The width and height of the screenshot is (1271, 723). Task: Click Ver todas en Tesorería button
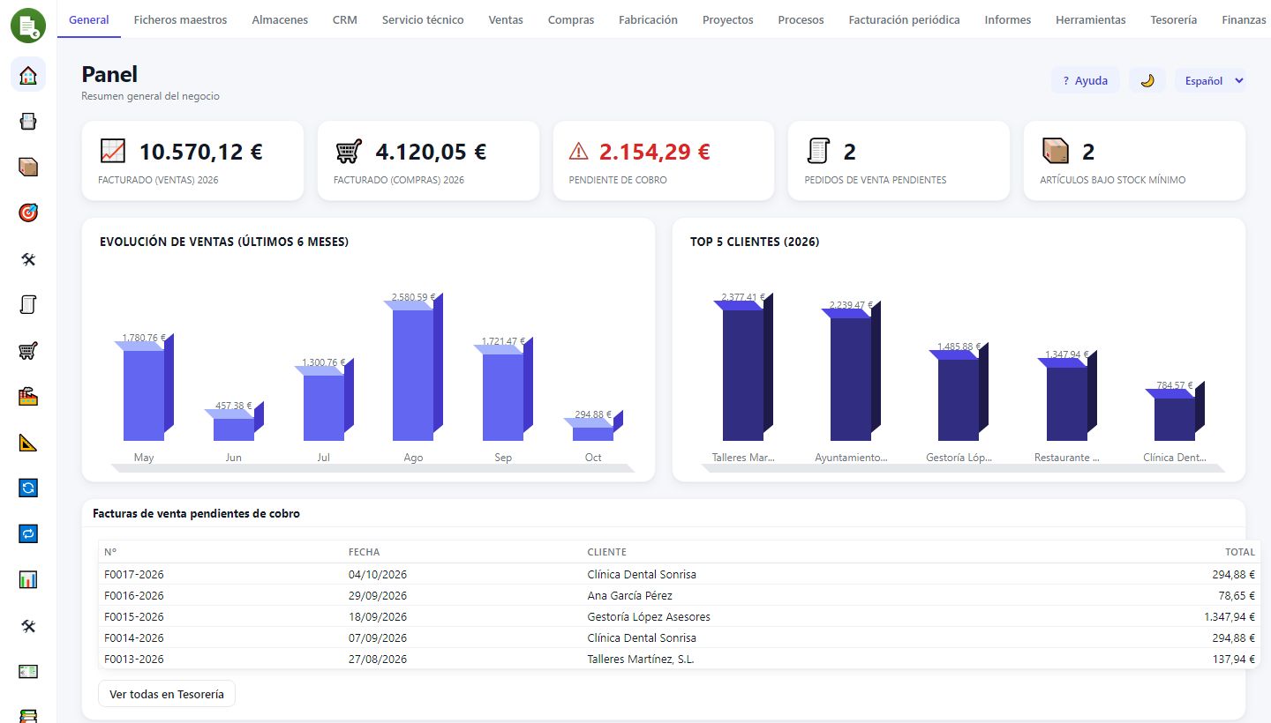(167, 694)
